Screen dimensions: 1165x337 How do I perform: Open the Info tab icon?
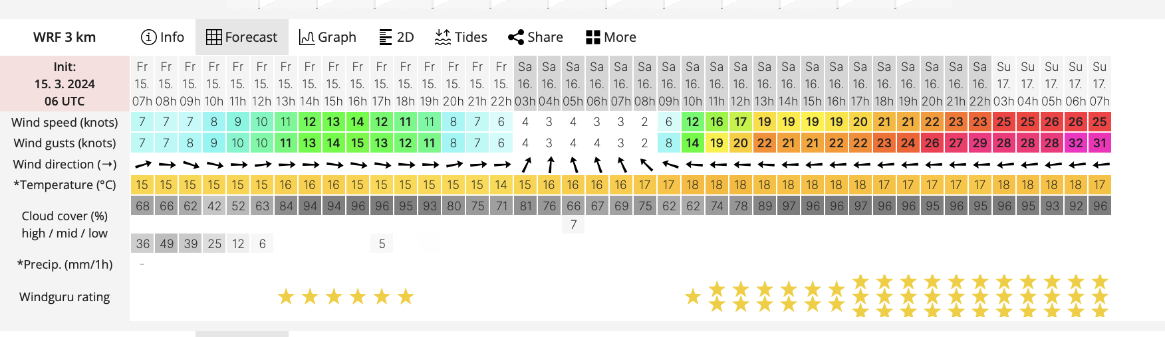(149, 37)
